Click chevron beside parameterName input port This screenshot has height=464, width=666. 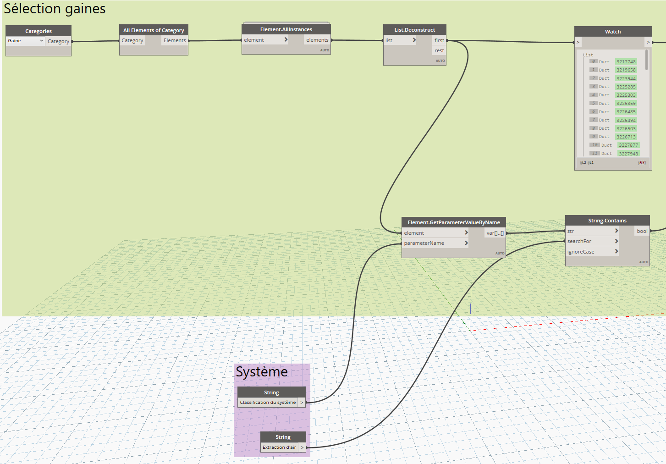tap(466, 243)
